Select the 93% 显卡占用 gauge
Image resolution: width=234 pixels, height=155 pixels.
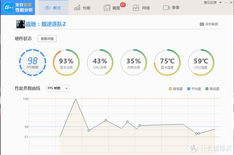coord(66,63)
